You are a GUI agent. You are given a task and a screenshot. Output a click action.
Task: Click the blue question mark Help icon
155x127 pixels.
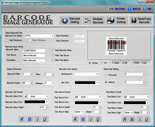145,9
